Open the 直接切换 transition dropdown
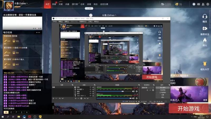 [147, 88]
